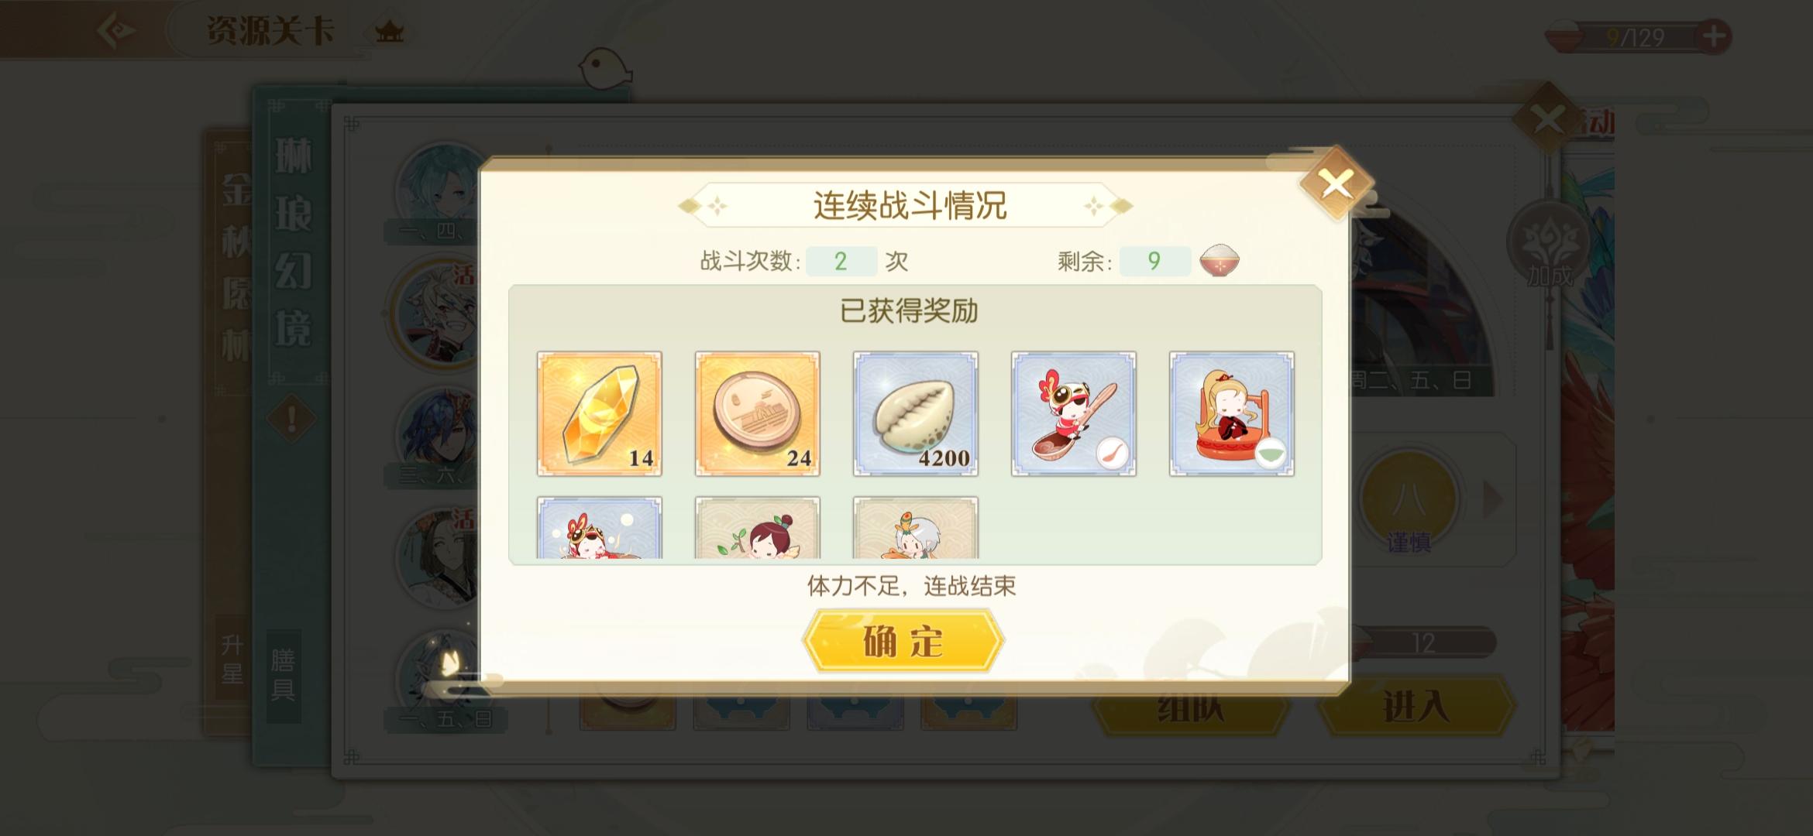1813x836 pixels.
Task: Select the chibi with spoon reward item
Action: [x=1074, y=413]
